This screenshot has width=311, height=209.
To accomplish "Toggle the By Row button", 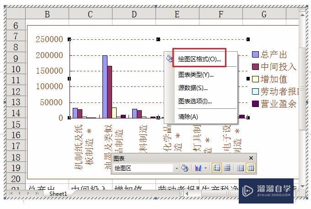I will click(241, 168).
